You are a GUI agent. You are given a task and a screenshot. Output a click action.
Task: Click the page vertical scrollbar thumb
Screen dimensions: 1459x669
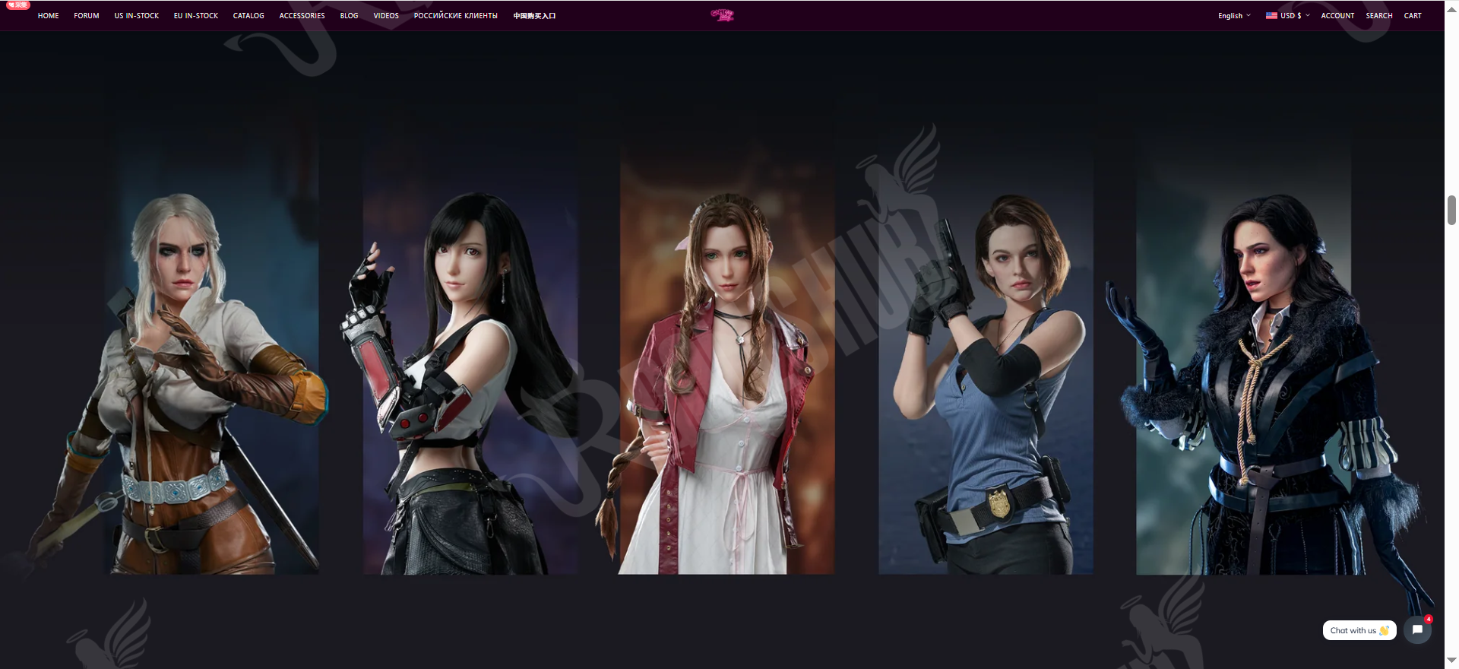click(1451, 210)
